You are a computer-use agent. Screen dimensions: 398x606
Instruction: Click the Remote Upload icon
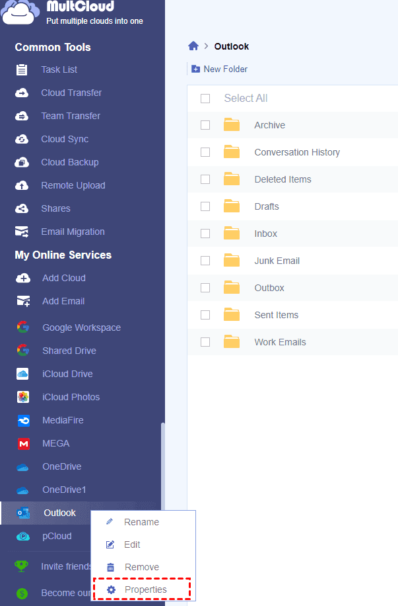tap(22, 185)
